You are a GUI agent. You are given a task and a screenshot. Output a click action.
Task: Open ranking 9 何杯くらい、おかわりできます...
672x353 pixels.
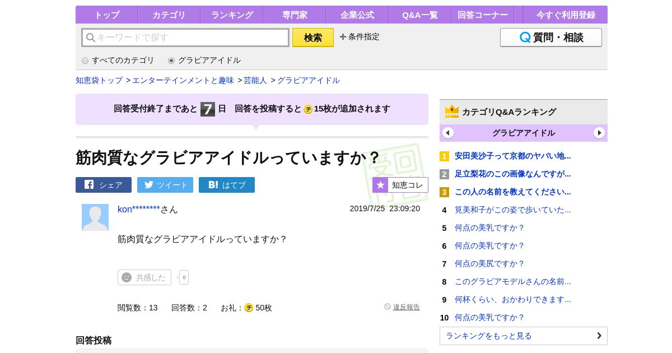[513, 300]
